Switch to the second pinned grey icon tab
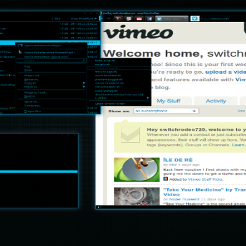The height and width of the screenshot is (246, 246). pyautogui.click(x=129, y=18)
